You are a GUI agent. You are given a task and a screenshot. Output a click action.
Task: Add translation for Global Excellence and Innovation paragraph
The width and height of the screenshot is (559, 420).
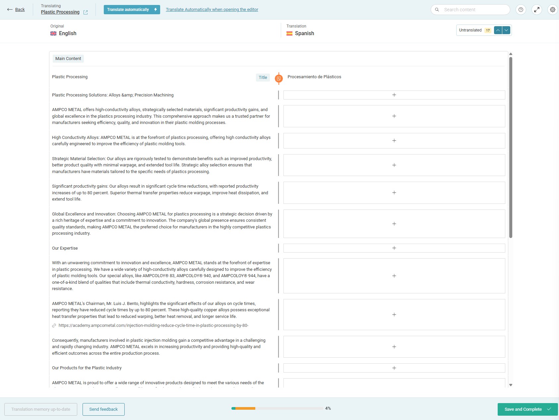point(394,224)
